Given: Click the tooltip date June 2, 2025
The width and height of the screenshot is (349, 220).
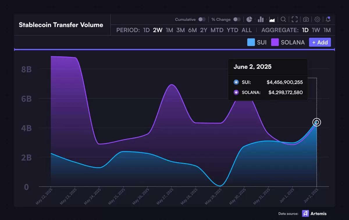Looking at the screenshot, I should [252, 67].
